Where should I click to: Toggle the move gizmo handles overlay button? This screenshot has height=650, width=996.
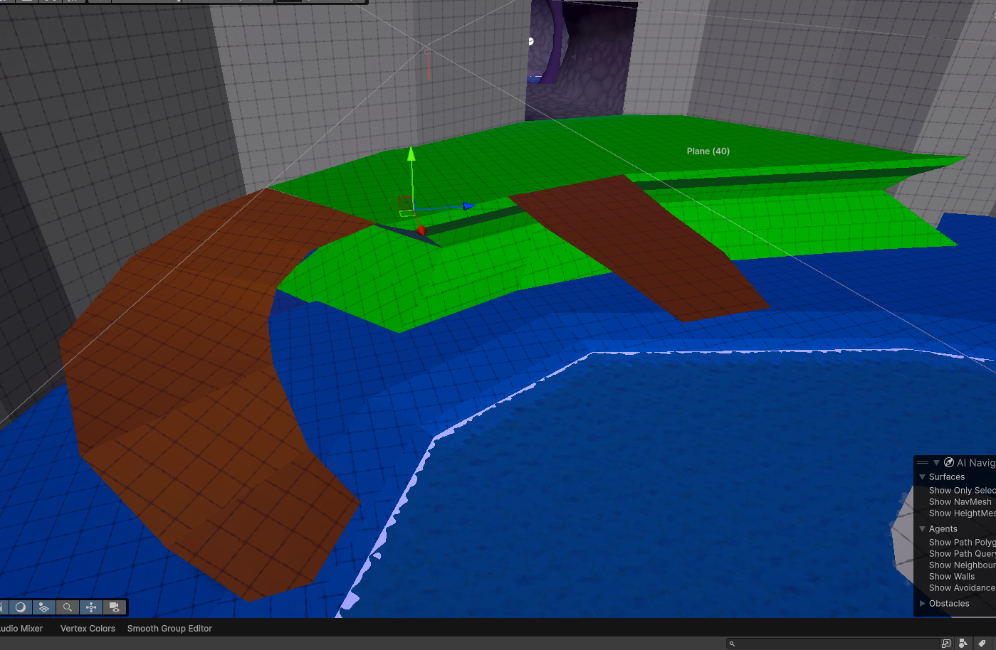pyautogui.click(x=91, y=607)
